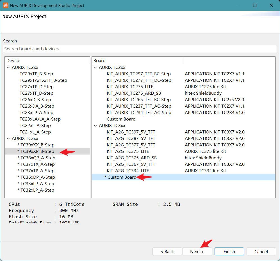Go to previous page with Back button
Screen dimensions: 280x261
pos(167,251)
